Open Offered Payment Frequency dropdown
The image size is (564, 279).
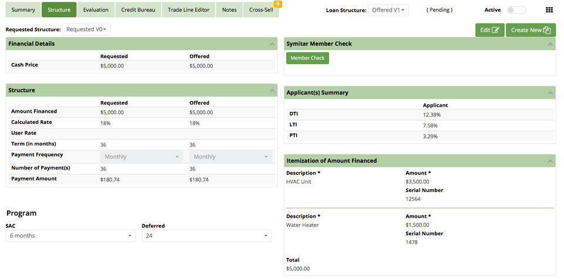click(230, 157)
